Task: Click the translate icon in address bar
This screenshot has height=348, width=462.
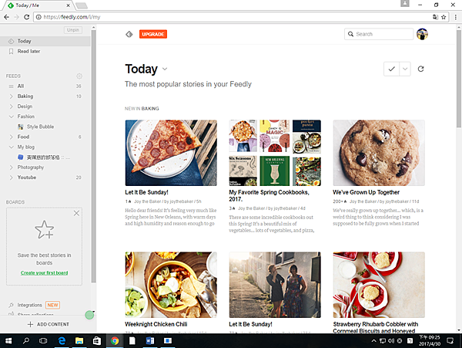Action: pyautogui.click(x=435, y=17)
